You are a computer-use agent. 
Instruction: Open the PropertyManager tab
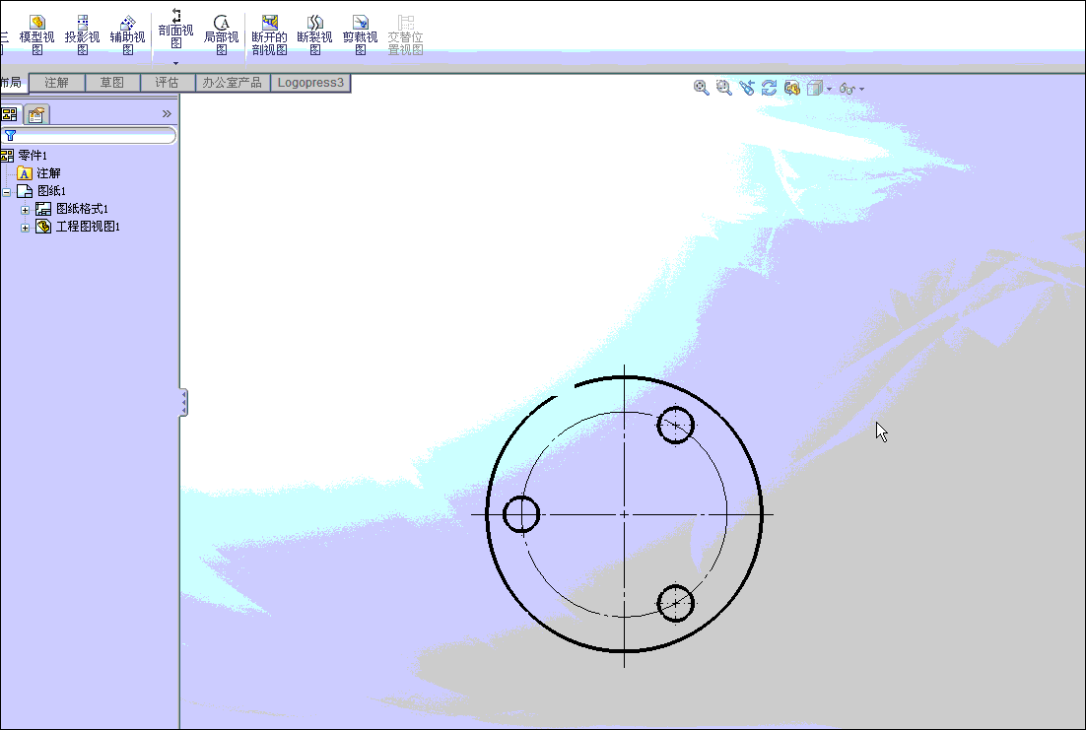tap(36, 114)
